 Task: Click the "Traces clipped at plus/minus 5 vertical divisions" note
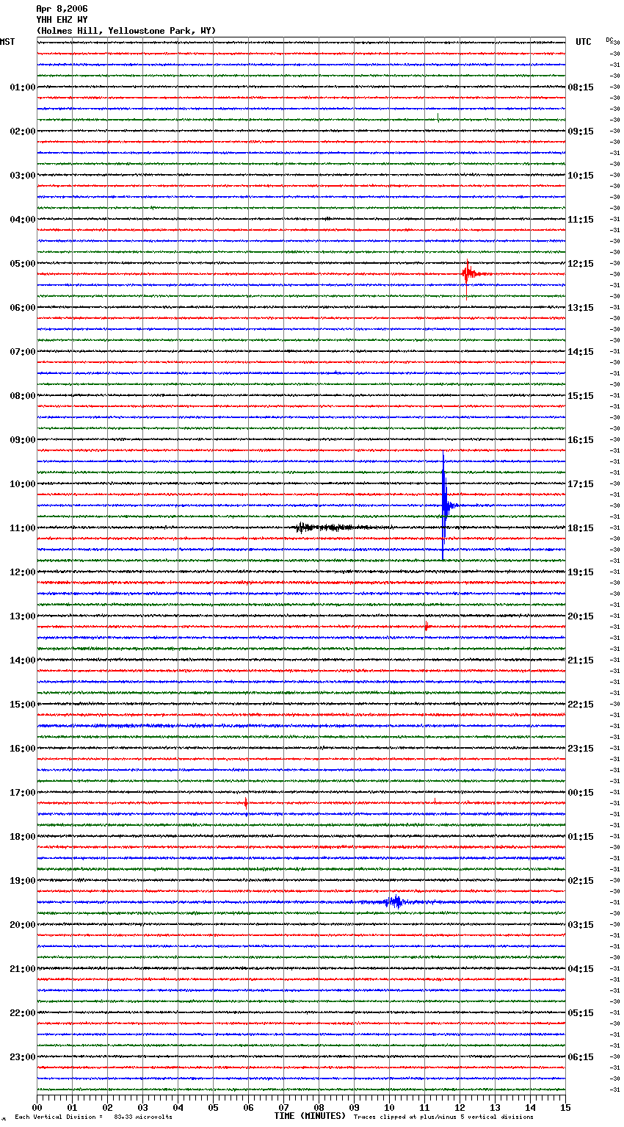tap(443, 1117)
